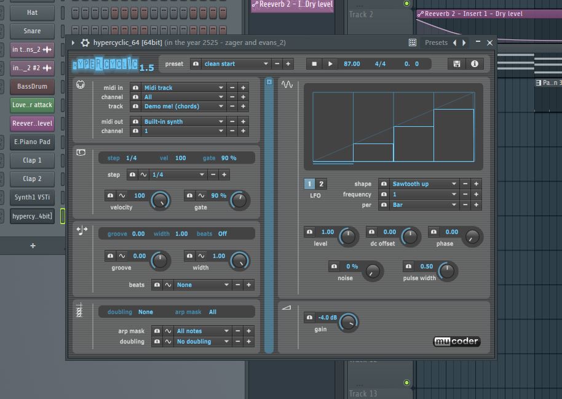Click the LFO waveform display graph

393,127
